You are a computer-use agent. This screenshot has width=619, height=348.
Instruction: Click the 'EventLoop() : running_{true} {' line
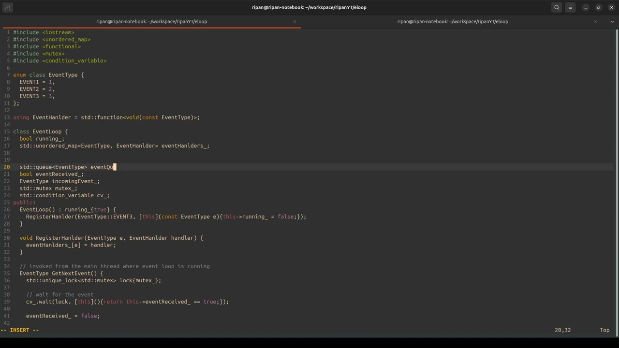pyautogui.click(x=68, y=210)
